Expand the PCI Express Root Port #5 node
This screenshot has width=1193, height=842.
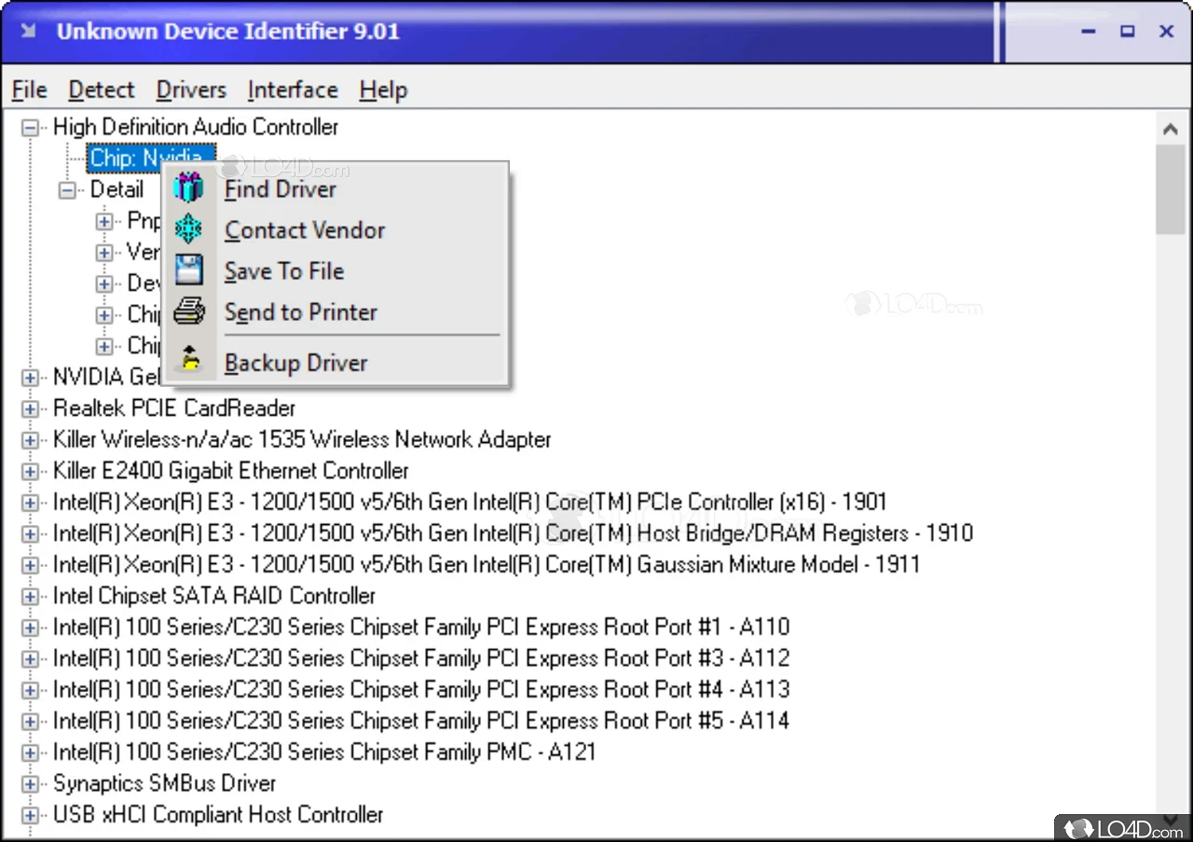click(x=30, y=721)
